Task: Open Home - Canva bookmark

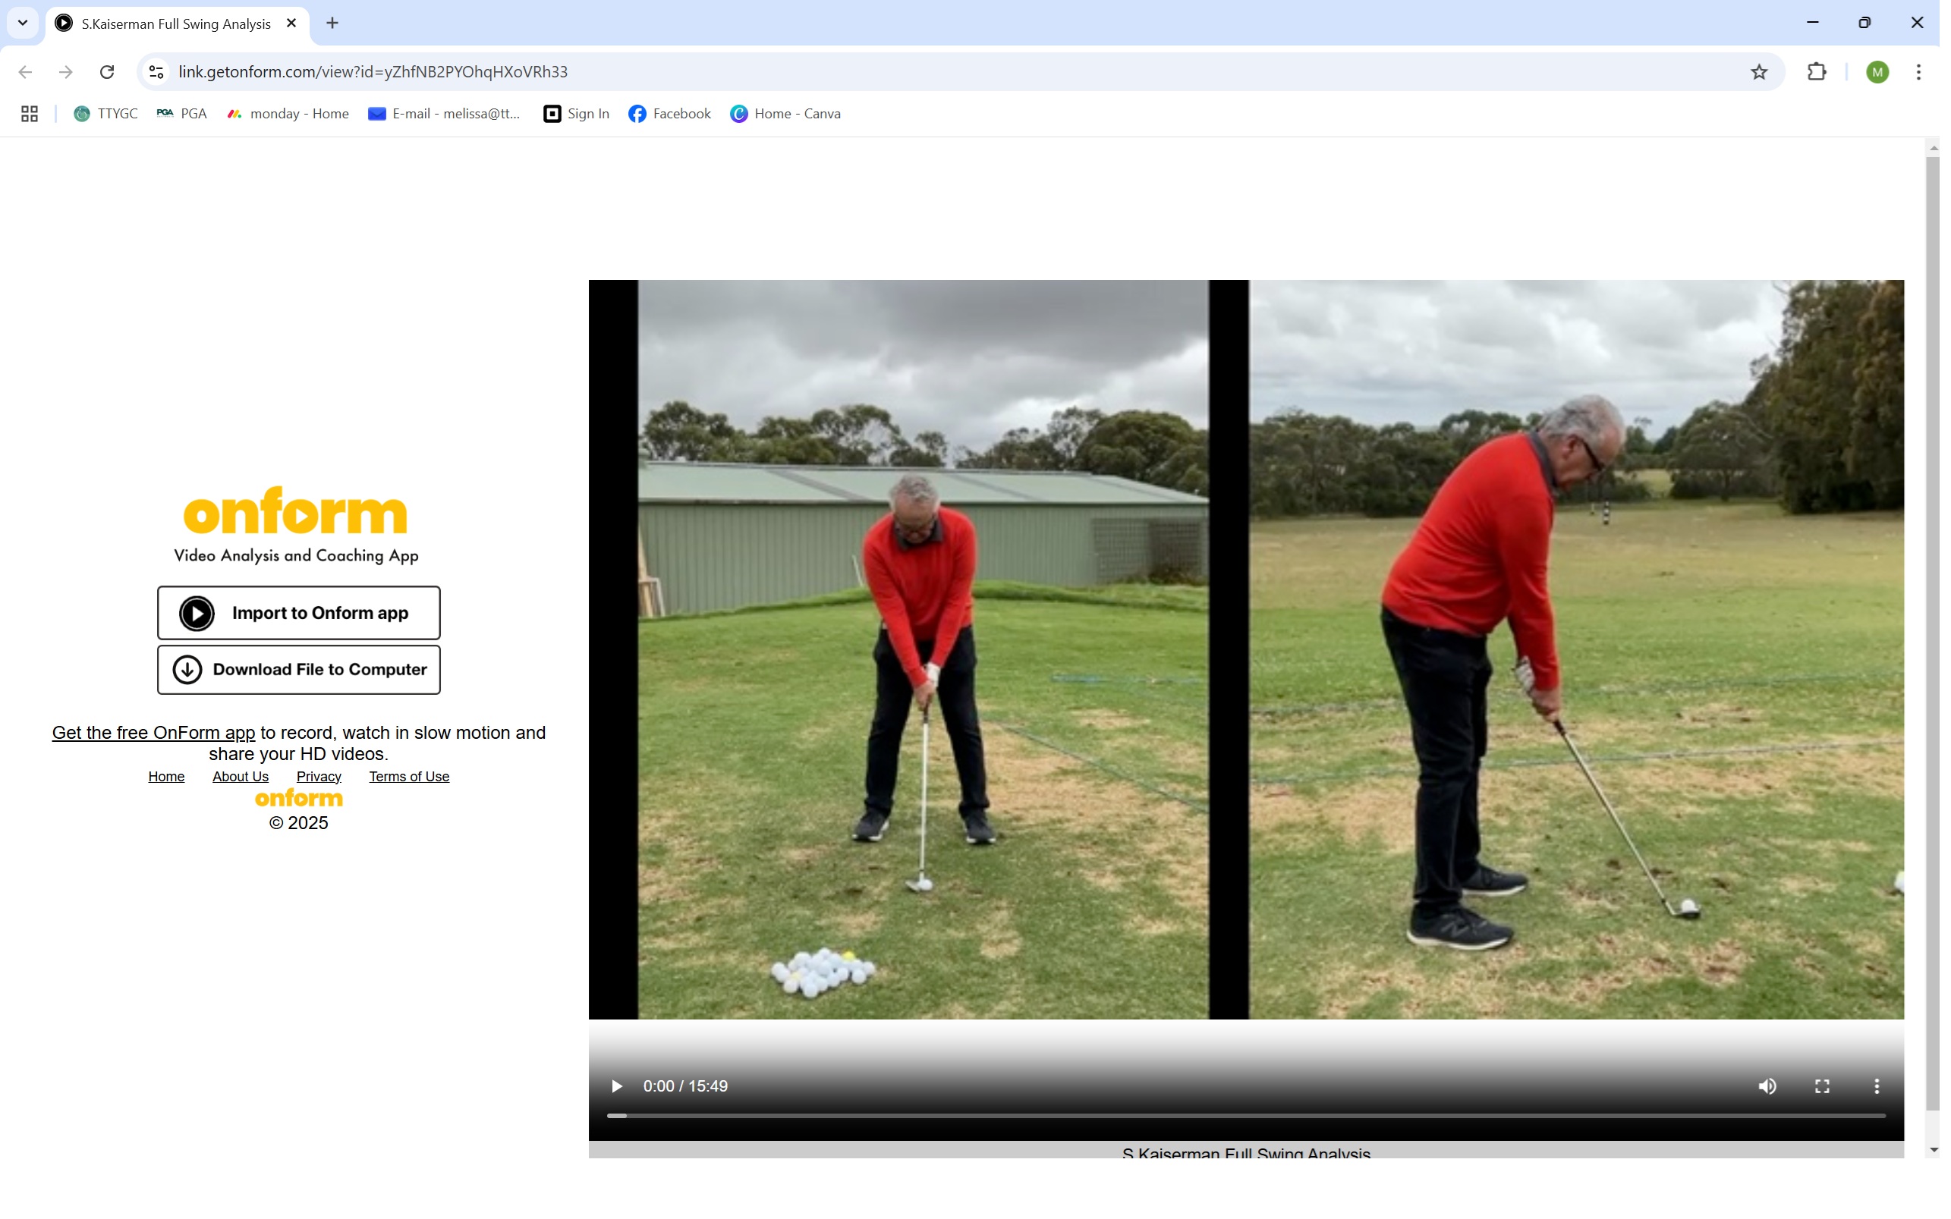Action: pyautogui.click(x=785, y=114)
